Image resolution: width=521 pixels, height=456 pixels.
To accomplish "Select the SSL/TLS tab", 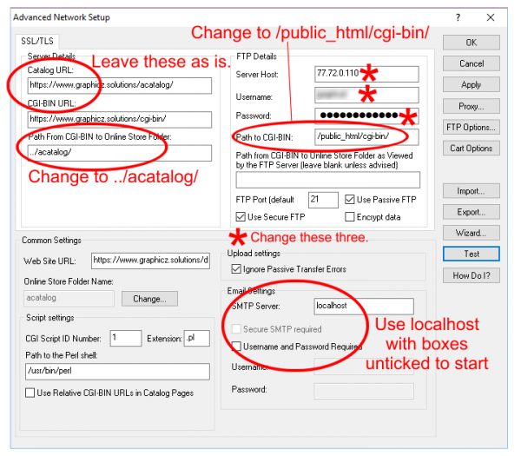I will 32,40.
